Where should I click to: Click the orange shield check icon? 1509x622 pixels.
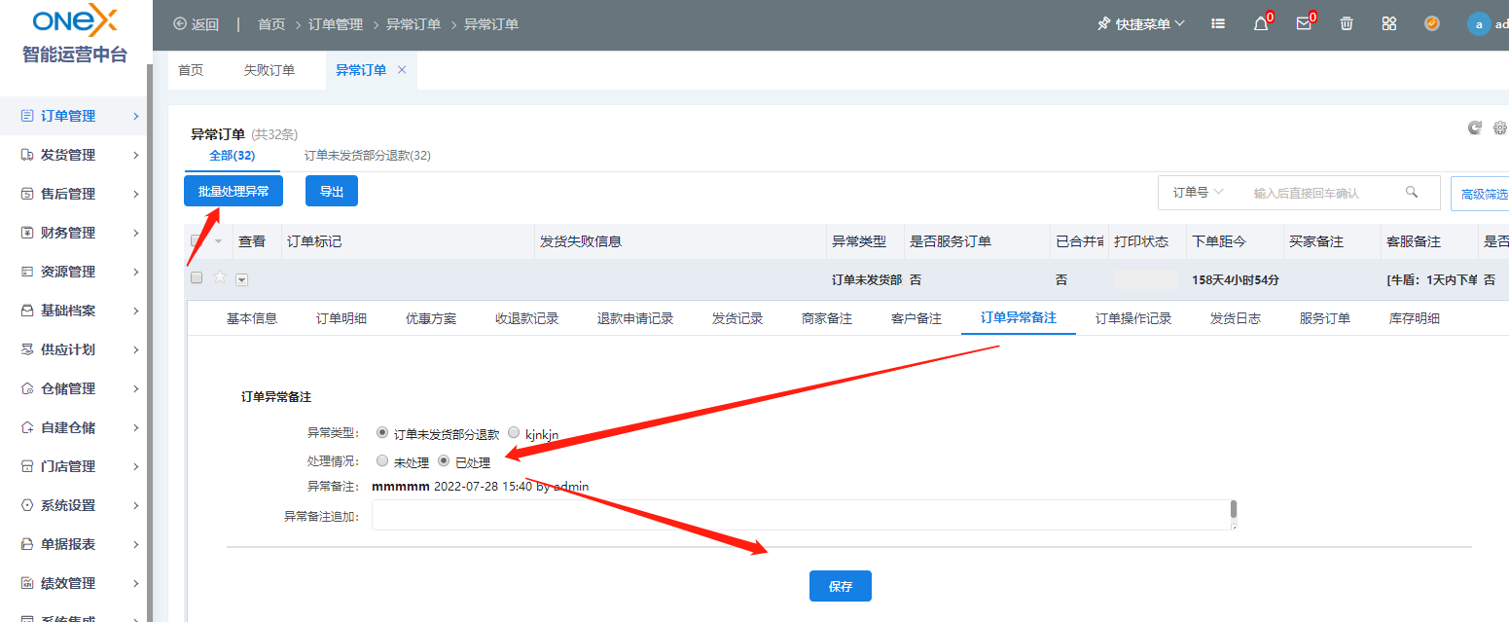[1432, 23]
